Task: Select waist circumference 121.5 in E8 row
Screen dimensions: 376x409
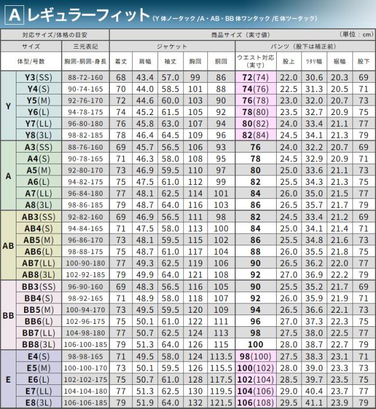Action: pyautogui.click(x=221, y=403)
